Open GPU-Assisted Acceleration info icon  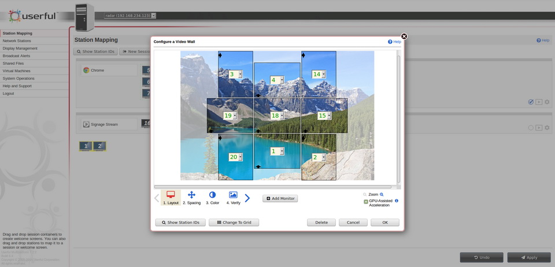tap(397, 201)
